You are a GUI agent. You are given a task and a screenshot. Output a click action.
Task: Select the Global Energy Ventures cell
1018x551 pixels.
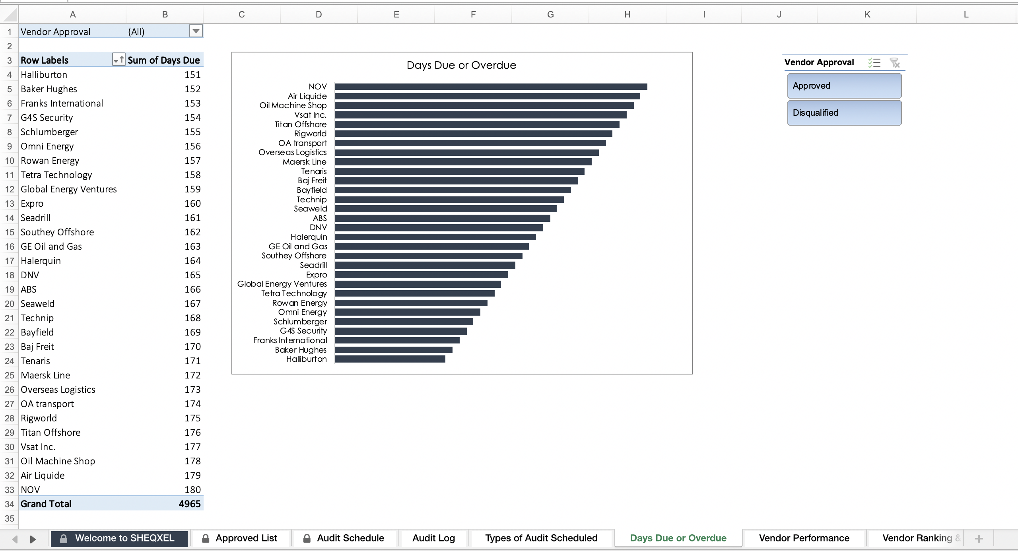(x=72, y=189)
